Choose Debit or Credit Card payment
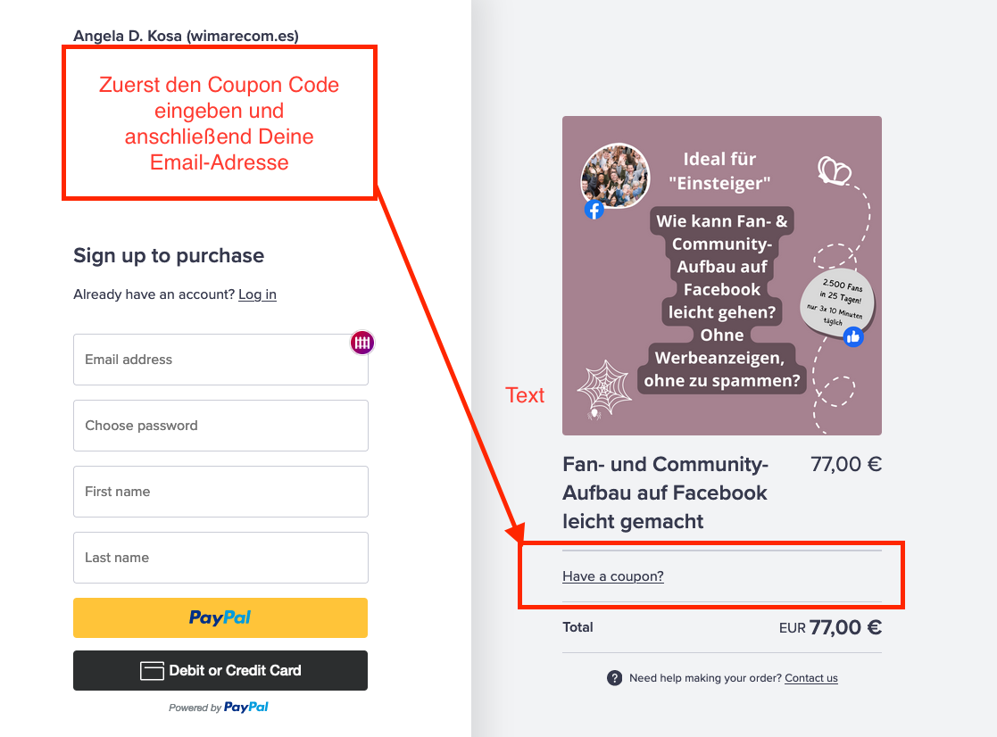Screen dimensions: 997x737 220,670
